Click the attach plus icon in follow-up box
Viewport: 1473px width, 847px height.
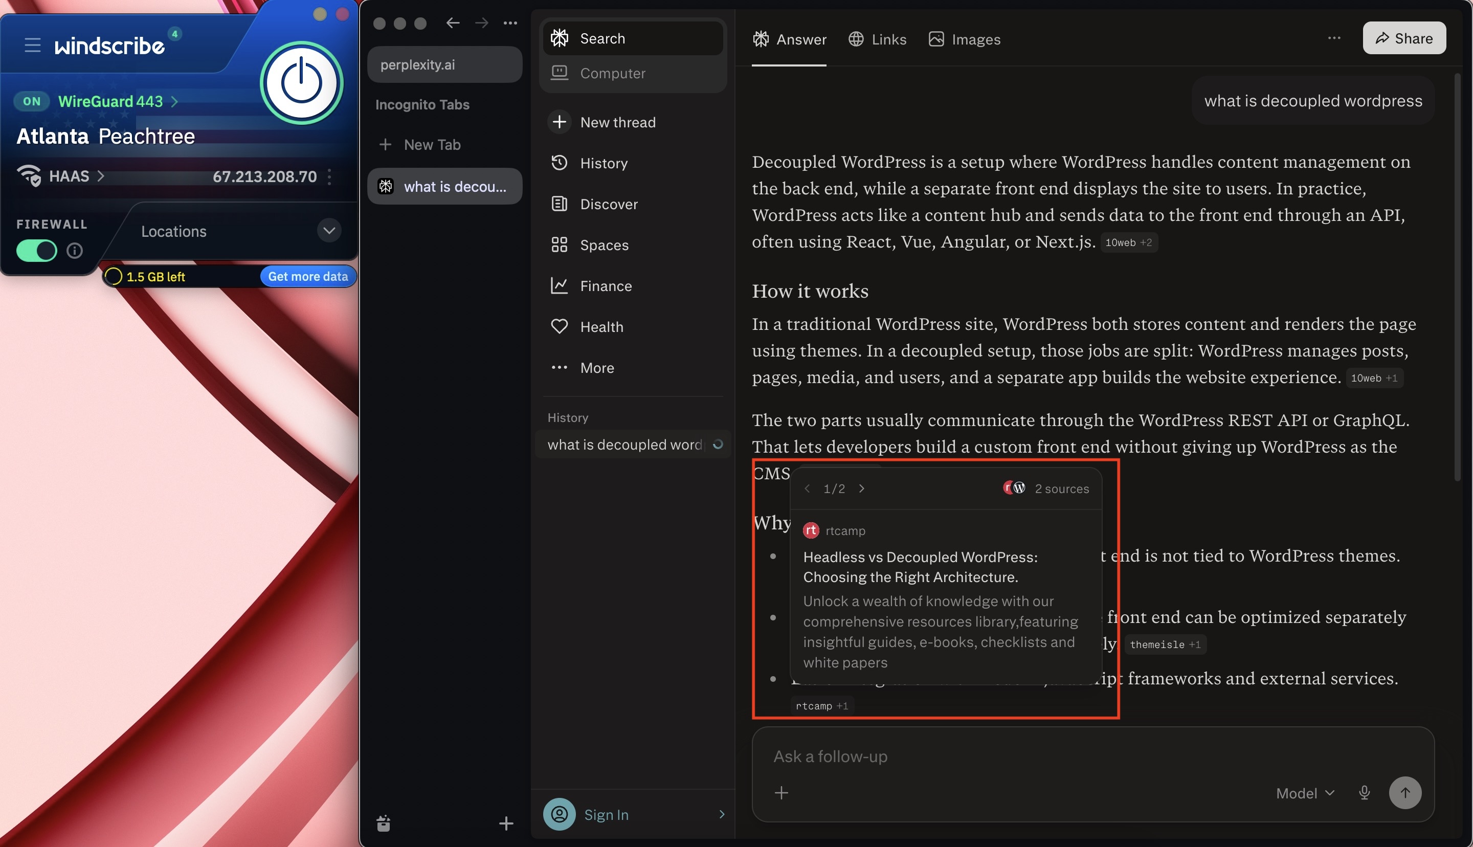tap(782, 793)
